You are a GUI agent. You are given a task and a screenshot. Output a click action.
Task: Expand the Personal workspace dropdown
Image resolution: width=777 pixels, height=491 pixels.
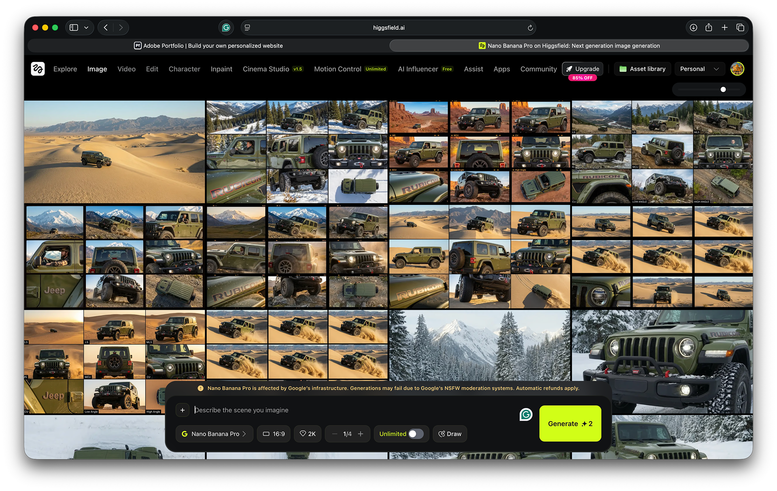[x=699, y=69]
